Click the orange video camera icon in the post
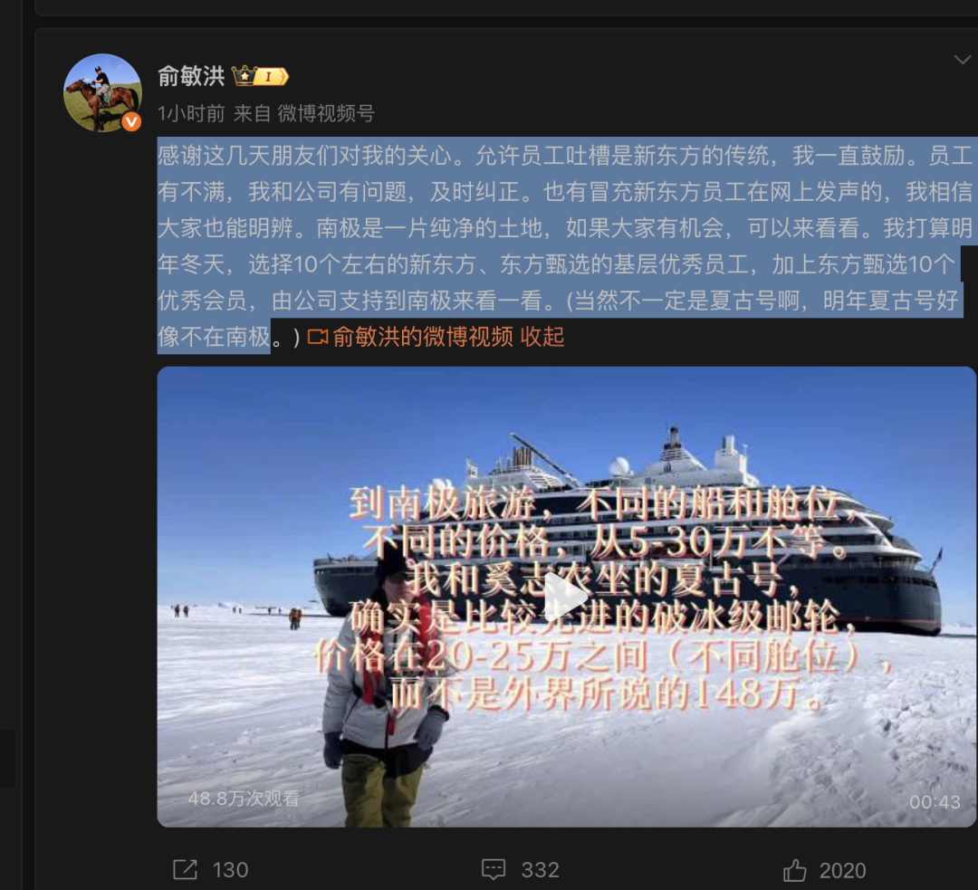This screenshot has height=890, width=978. 318,337
